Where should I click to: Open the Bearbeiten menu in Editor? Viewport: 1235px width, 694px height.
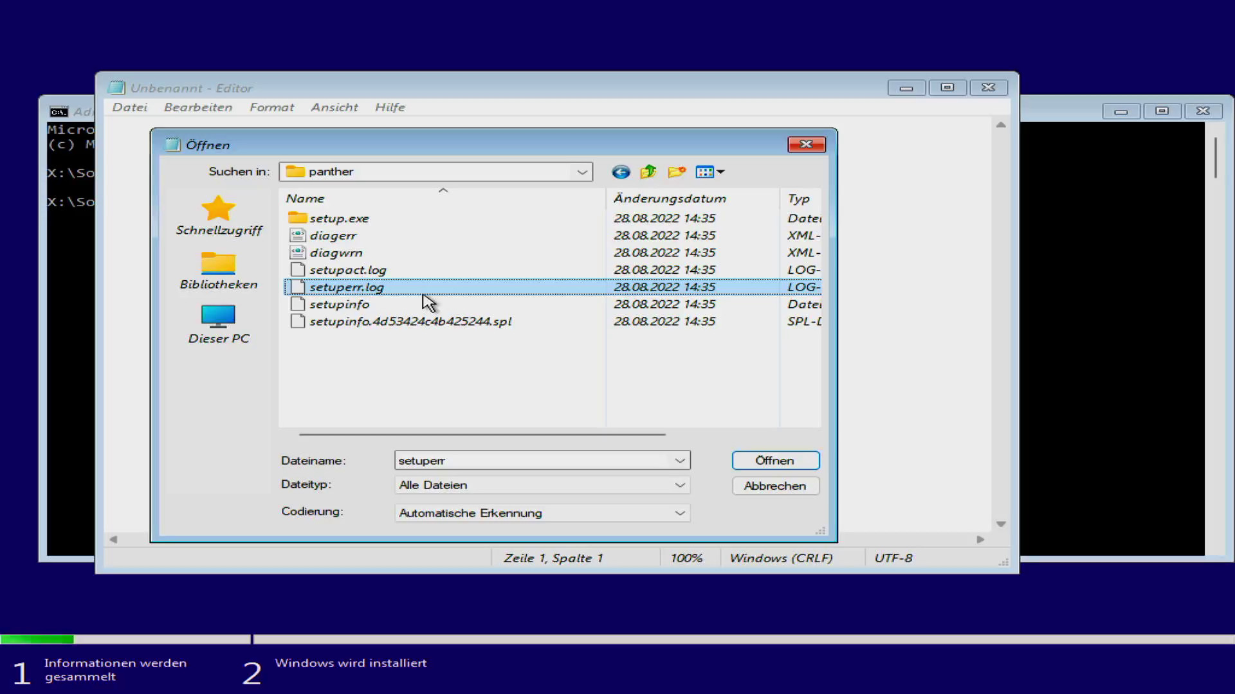(x=198, y=107)
